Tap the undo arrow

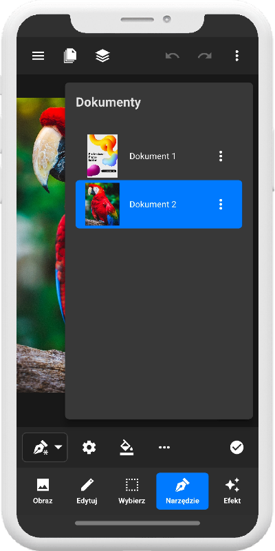point(173,56)
